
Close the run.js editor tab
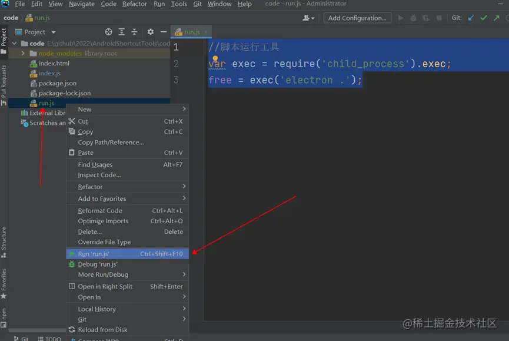pyautogui.click(x=206, y=32)
